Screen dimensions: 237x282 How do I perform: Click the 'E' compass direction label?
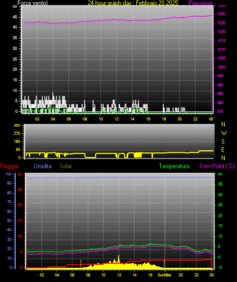coord(223,150)
